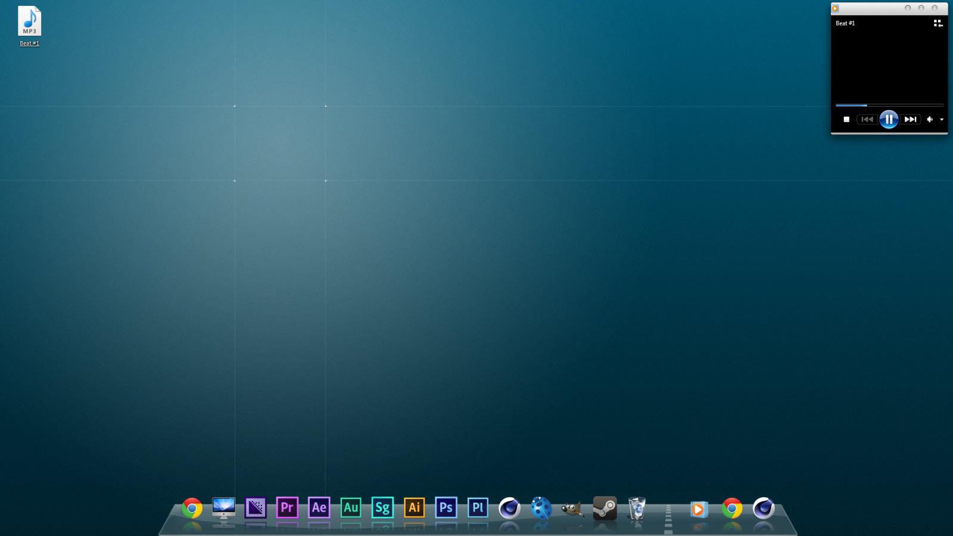Skip to the next track

[910, 120]
